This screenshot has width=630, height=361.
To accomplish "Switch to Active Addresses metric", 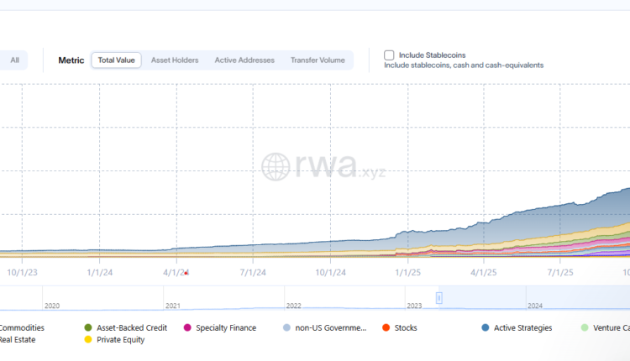I will click(244, 60).
